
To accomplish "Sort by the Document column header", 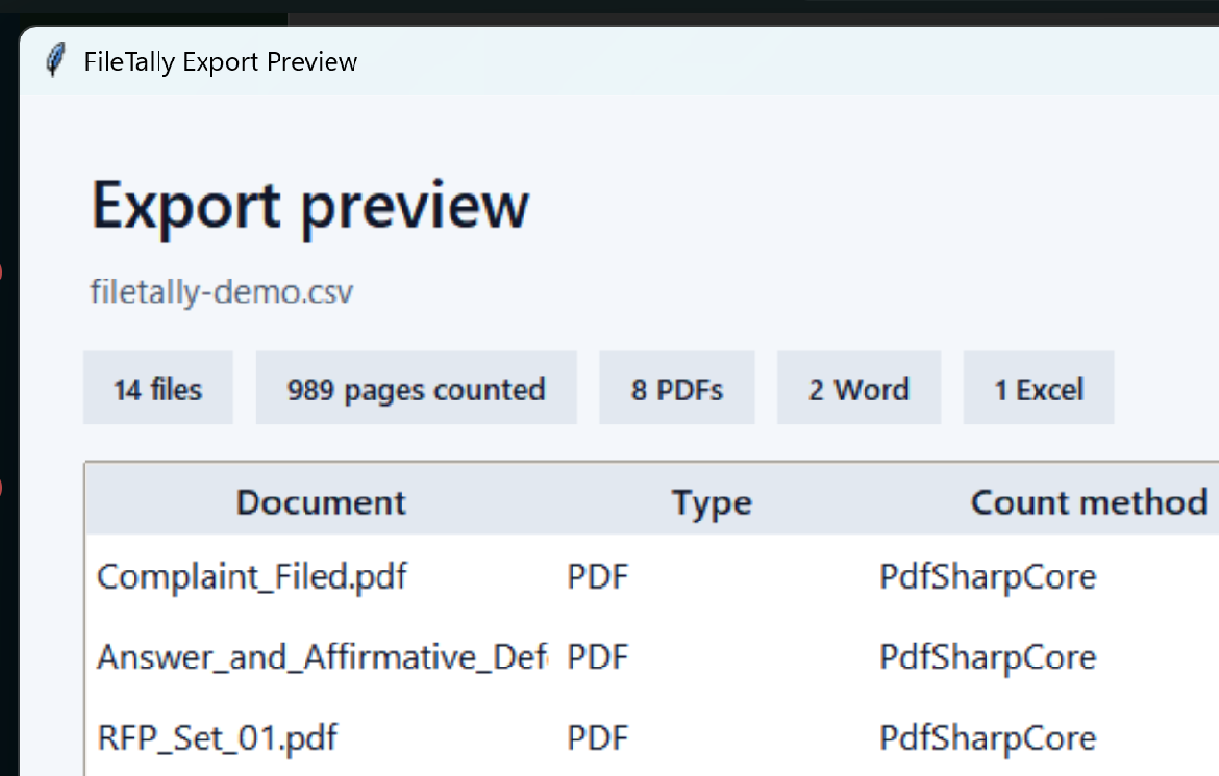I will point(321,501).
